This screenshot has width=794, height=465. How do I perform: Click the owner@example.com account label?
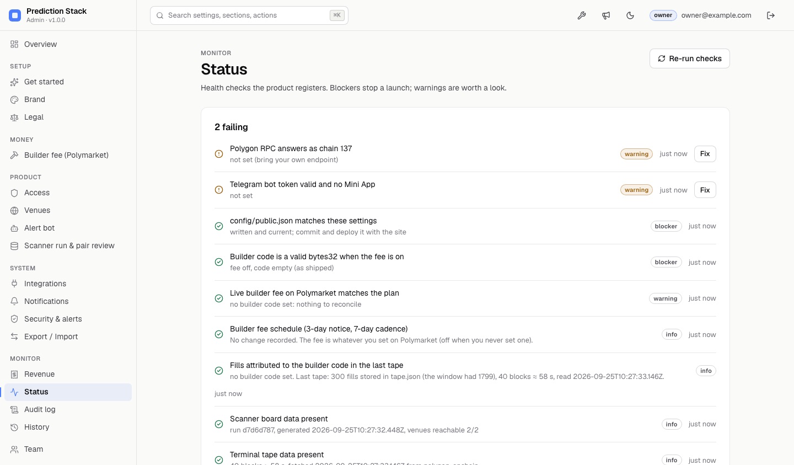click(x=716, y=15)
